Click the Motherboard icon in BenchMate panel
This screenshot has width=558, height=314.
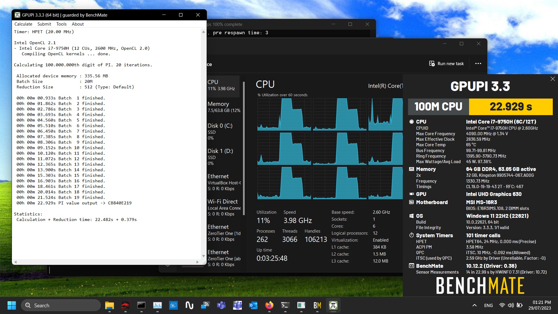[412, 202]
